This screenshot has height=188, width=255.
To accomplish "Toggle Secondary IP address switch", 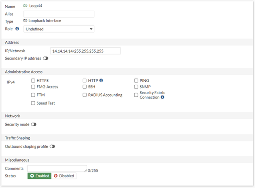I will 45,58.
